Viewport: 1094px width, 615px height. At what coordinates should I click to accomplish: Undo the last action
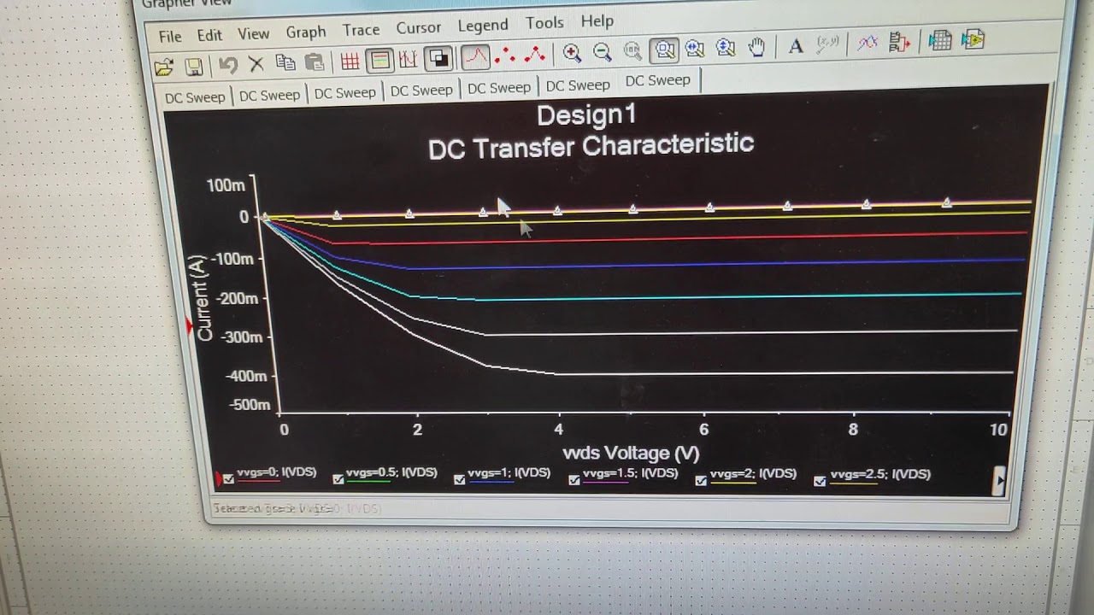coord(227,65)
